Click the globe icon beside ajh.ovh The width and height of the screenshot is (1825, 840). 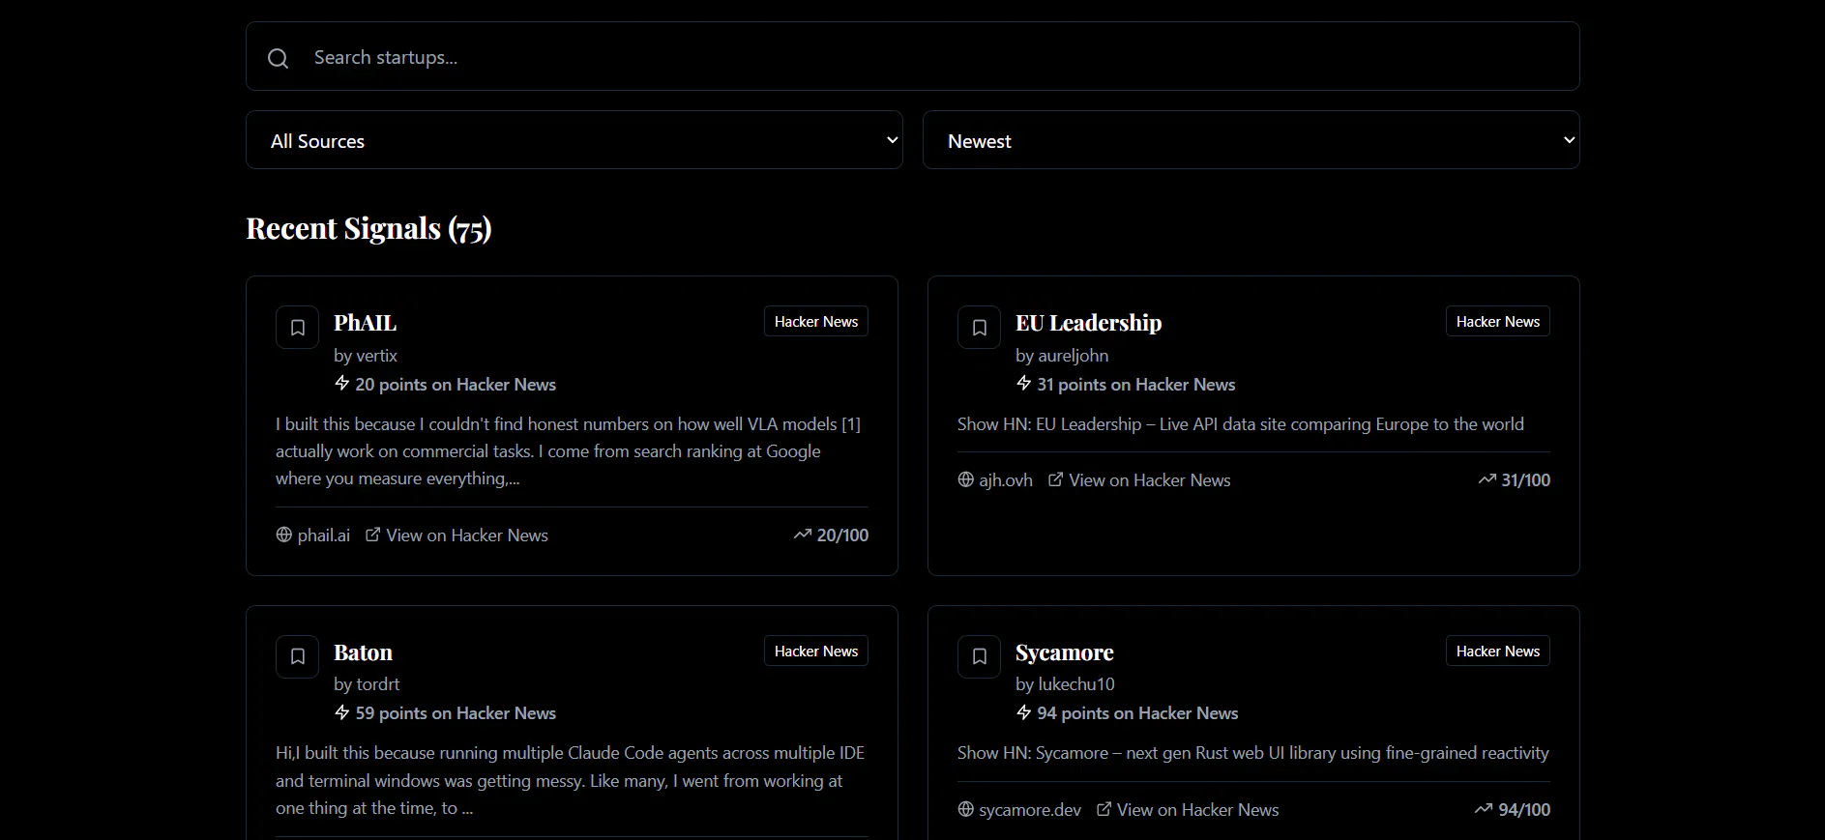click(x=965, y=479)
